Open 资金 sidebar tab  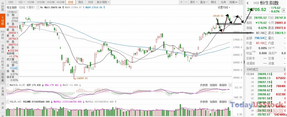[3, 105]
